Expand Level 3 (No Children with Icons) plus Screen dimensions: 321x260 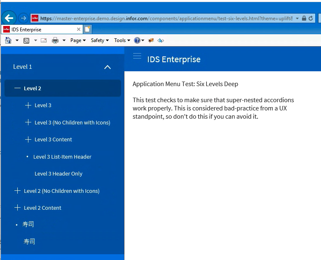pyautogui.click(x=28, y=122)
